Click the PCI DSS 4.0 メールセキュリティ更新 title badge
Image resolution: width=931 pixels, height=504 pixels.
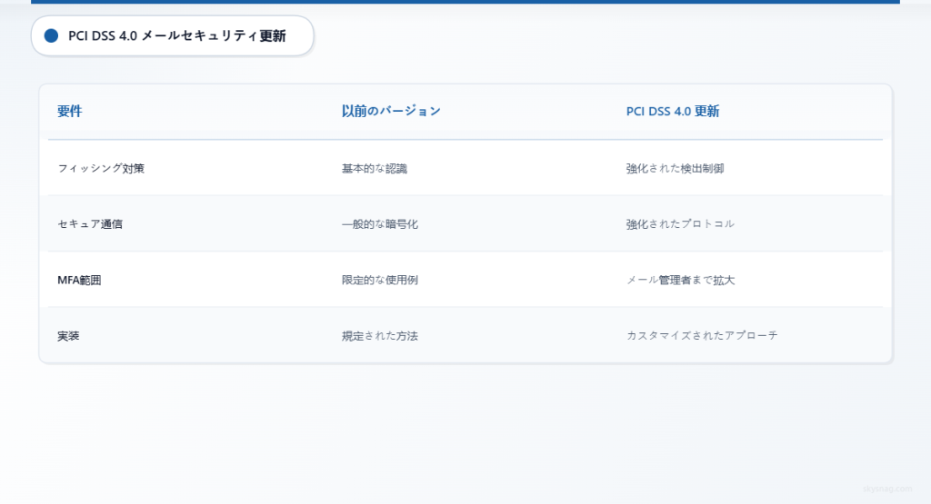172,35
